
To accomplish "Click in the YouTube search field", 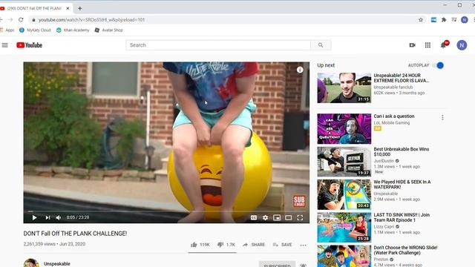I will coord(218,45).
